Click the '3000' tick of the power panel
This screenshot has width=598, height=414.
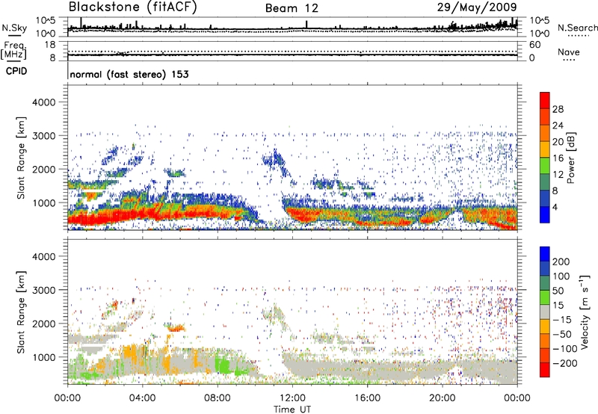[x=43, y=136]
